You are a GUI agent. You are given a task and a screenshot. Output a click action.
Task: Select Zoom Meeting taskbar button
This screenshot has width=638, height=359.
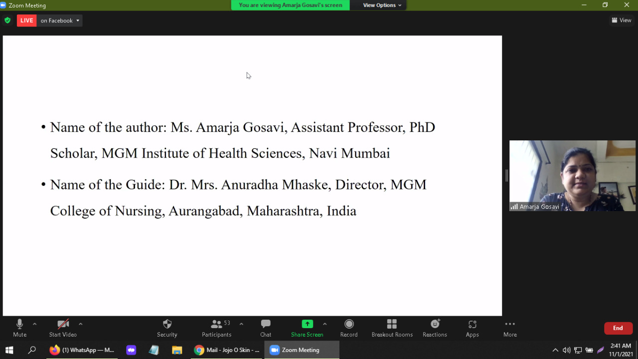[x=302, y=350]
